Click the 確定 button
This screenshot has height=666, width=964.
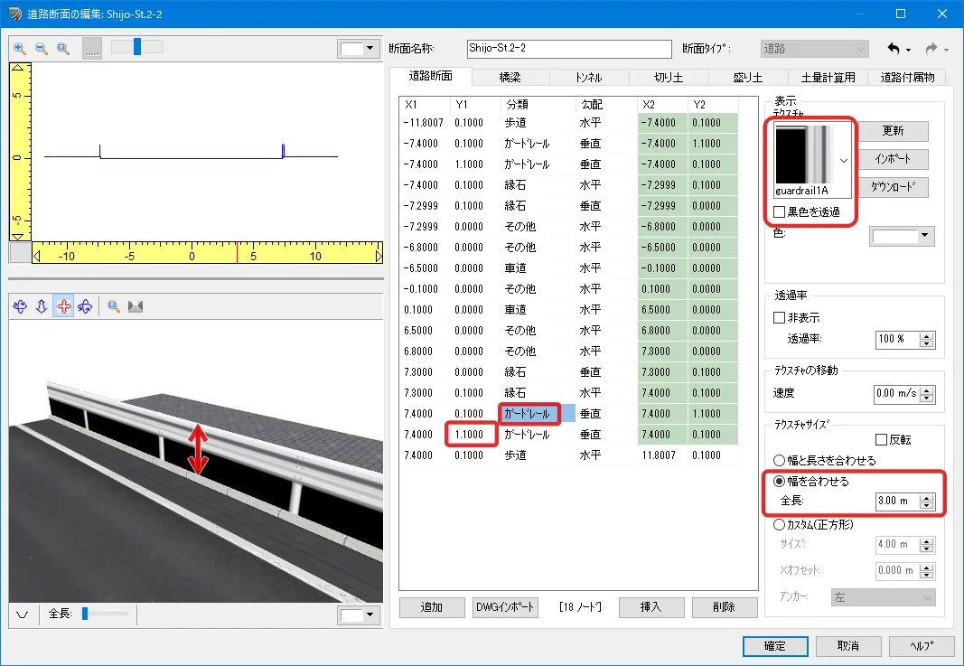[x=774, y=647]
